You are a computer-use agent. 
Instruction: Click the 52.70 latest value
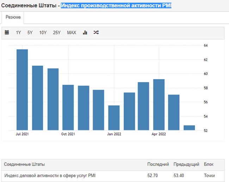pos(153,175)
